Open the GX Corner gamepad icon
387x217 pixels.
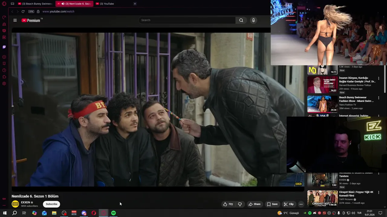tap(12, 4)
